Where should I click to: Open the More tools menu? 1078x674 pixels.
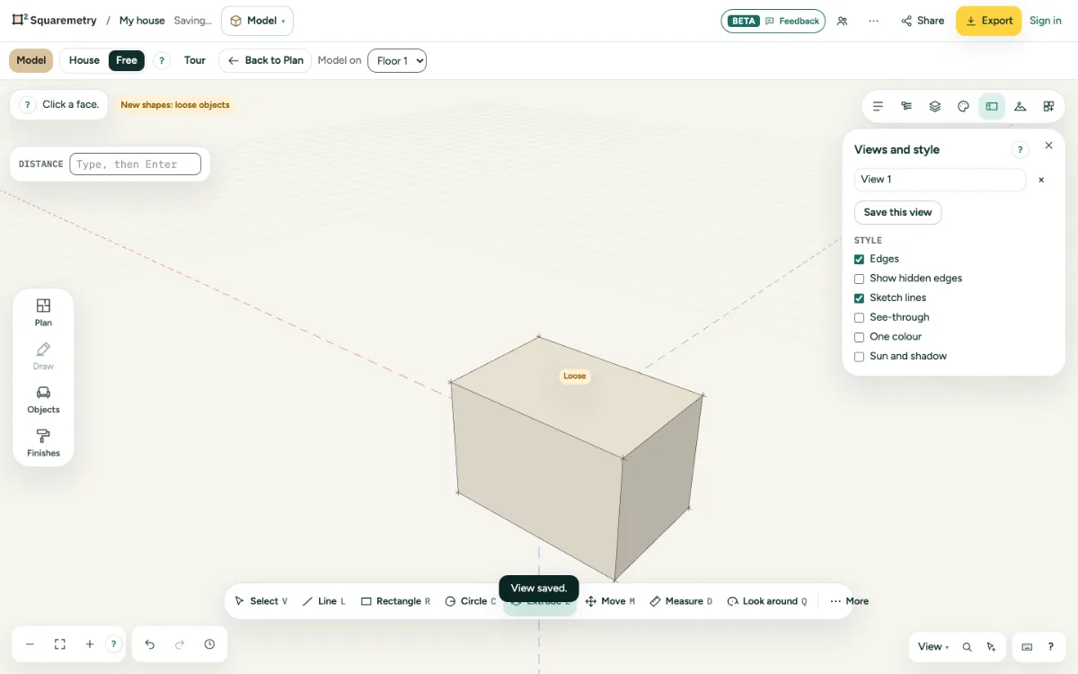coord(849,601)
